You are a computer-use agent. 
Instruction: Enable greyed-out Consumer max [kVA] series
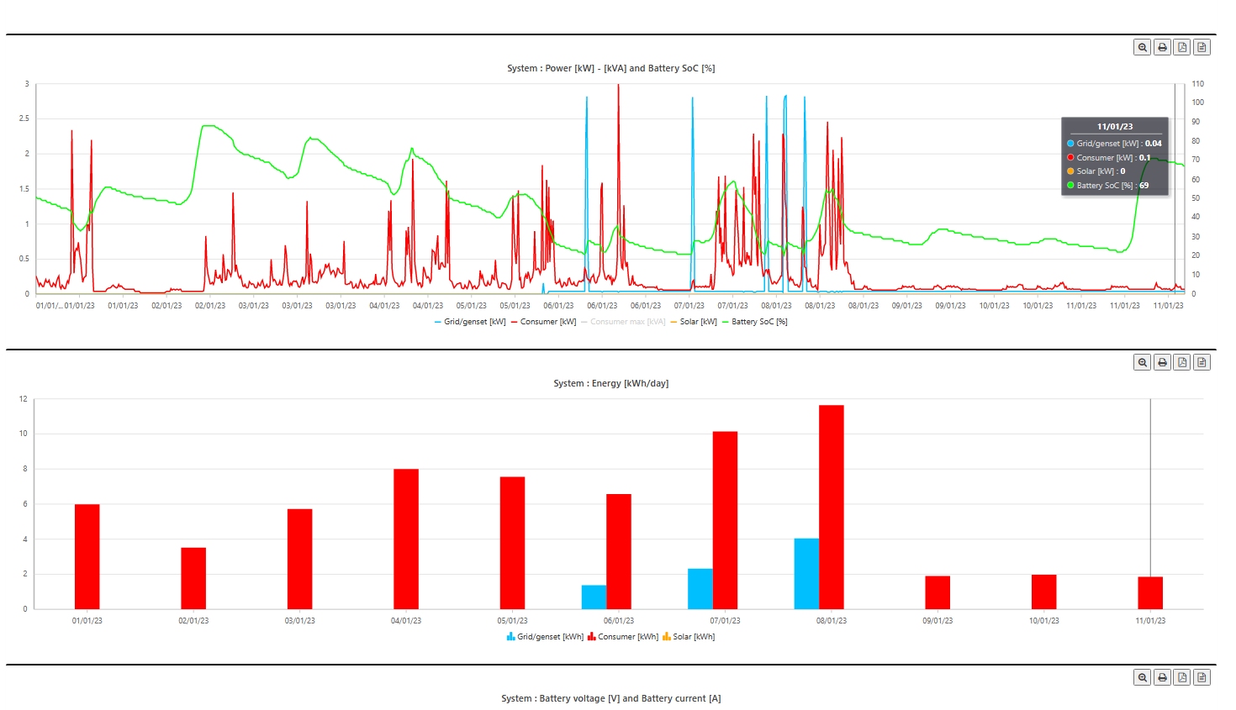(x=623, y=322)
